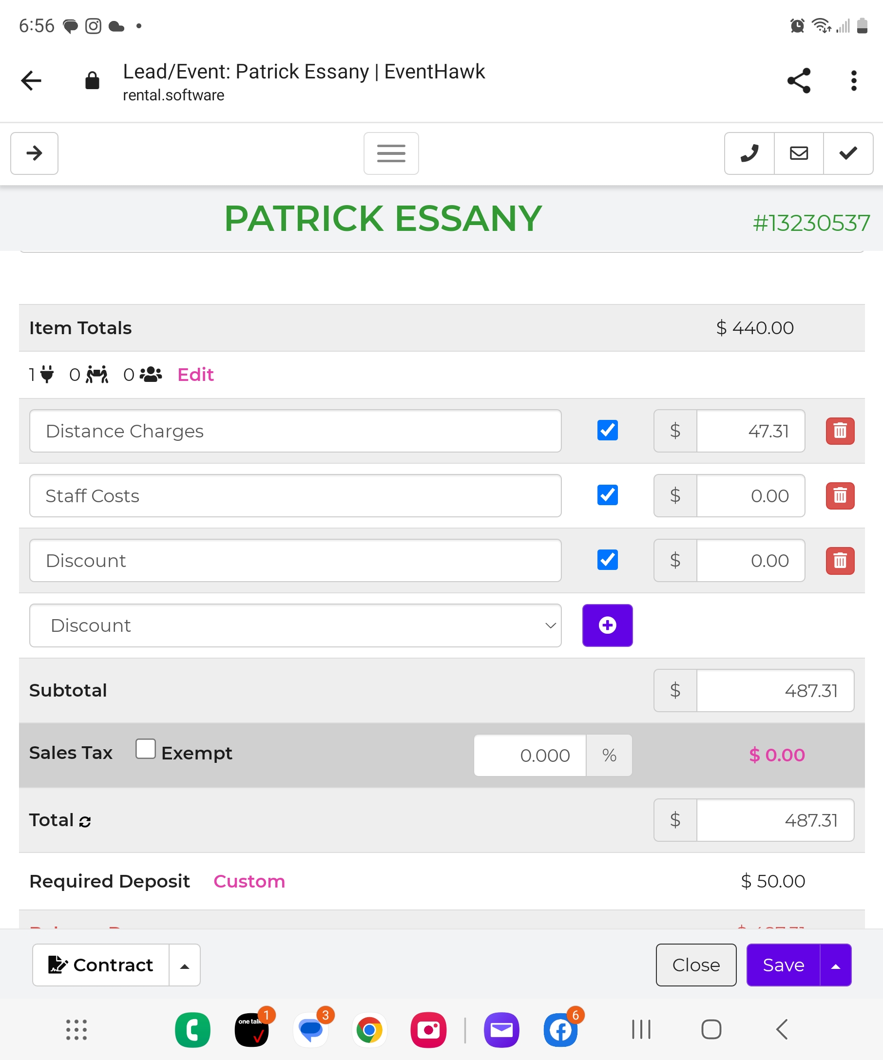Viewport: 883px width, 1060px height.
Task: Open the Discount fee type dropdown
Action: [295, 625]
